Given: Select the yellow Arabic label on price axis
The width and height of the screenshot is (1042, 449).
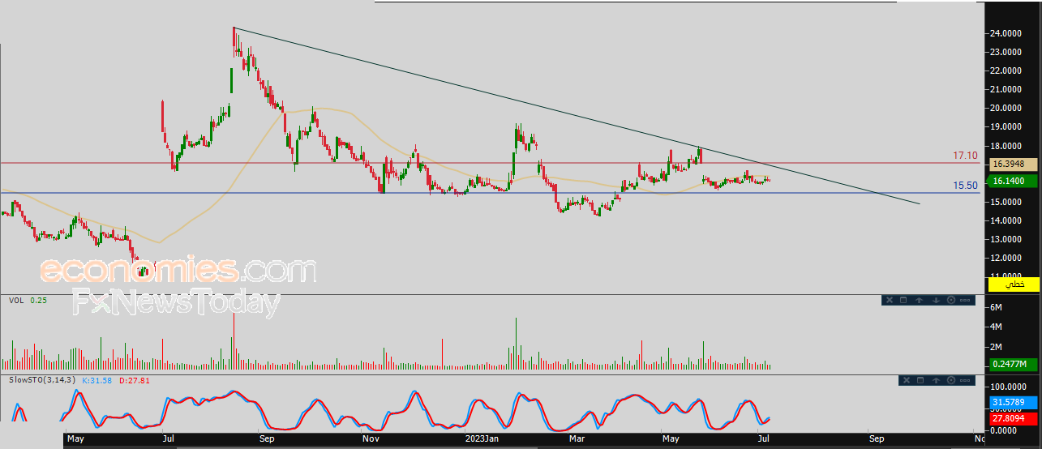Looking at the screenshot, I should 1013,284.
